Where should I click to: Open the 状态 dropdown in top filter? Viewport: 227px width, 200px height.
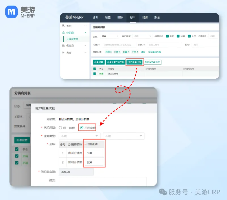coord(110,36)
